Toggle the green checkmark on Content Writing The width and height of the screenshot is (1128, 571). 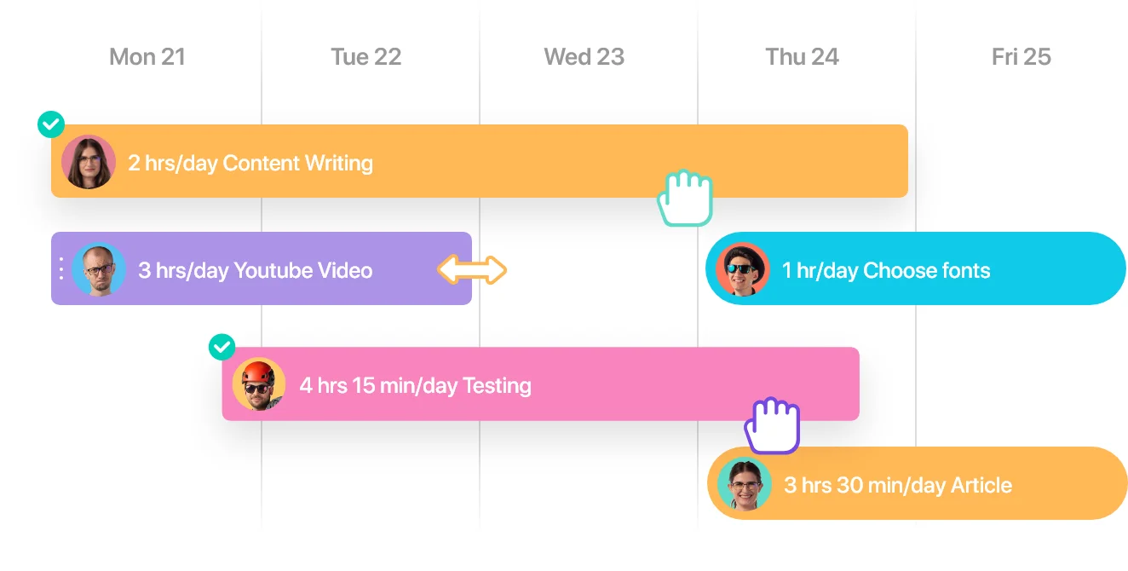[x=51, y=124]
